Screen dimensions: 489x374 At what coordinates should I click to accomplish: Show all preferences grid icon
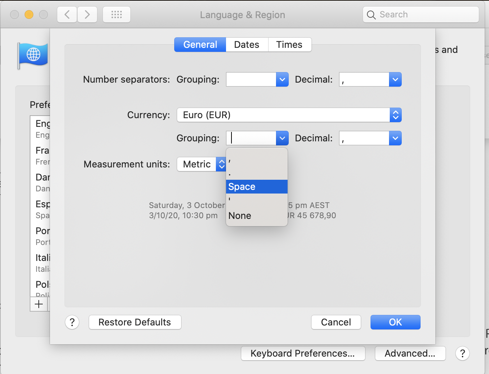[x=117, y=15]
